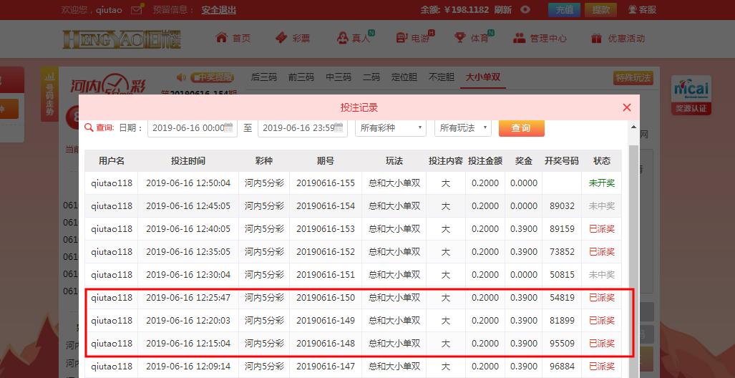The image size is (735, 378).
Task: Click the start date input field
Action: [x=186, y=127]
